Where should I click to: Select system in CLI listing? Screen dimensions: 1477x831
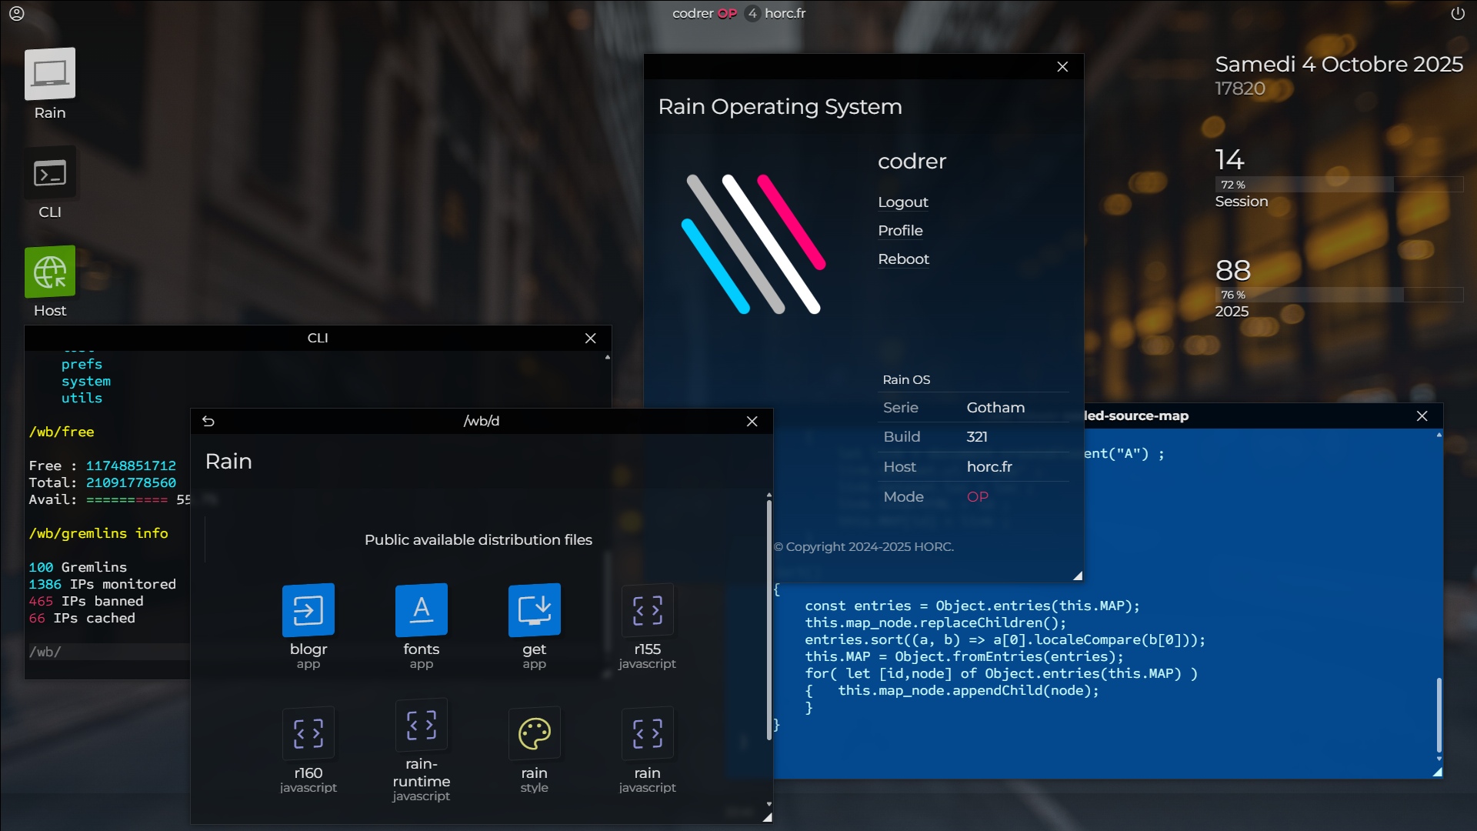(x=85, y=381)
